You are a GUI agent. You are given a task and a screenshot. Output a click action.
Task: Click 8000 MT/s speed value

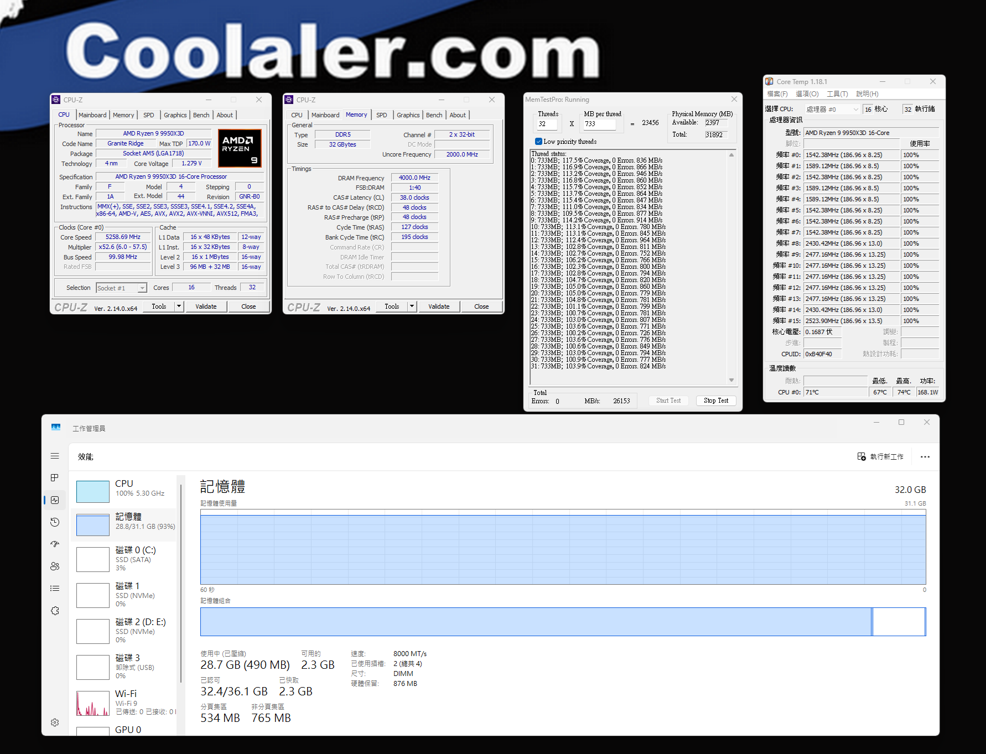click(410, 654)
